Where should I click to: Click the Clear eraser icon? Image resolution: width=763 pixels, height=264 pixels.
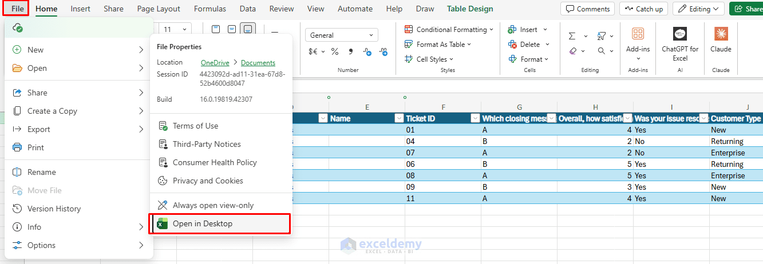tap(573, 51)
